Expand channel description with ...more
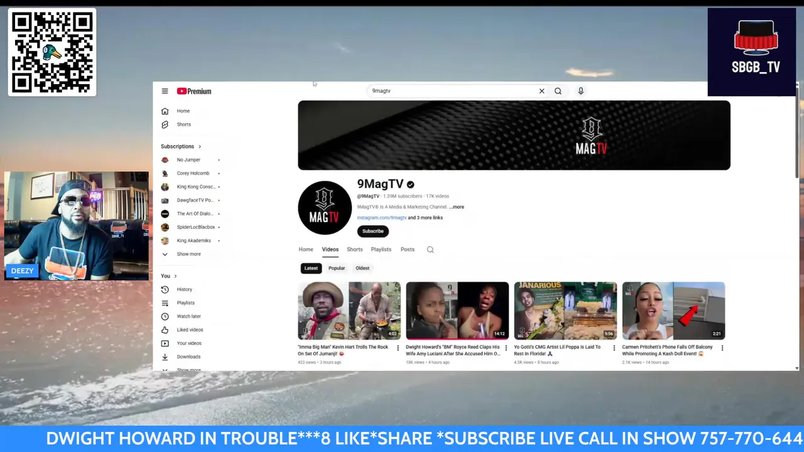Screen dimensions: 804x452 click(457, 207)
